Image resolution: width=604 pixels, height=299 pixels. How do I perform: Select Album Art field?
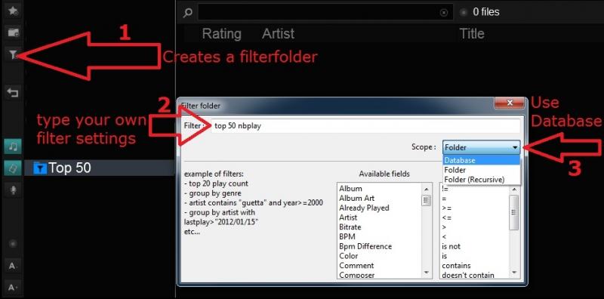click(x=356, y=198)
